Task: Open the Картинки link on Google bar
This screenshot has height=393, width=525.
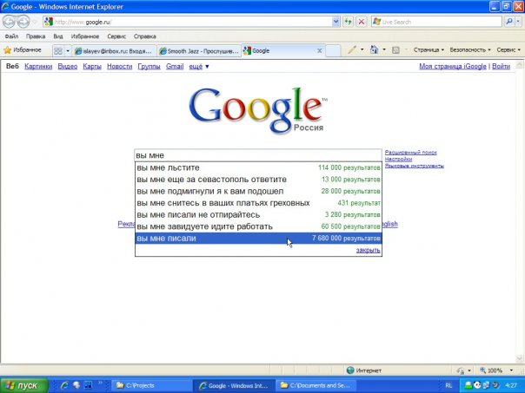Action: pos(38,66)
